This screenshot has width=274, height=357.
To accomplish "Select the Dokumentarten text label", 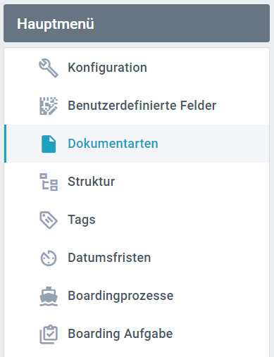I will click(x=113, y=144).
